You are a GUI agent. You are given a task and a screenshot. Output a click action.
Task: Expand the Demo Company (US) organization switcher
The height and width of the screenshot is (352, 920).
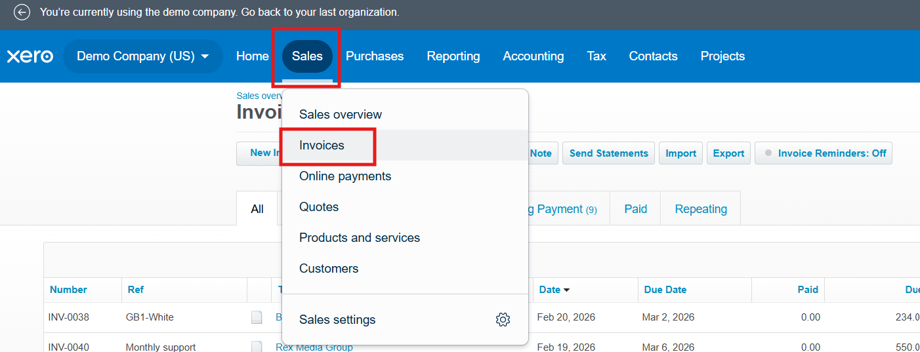(143, 56)
